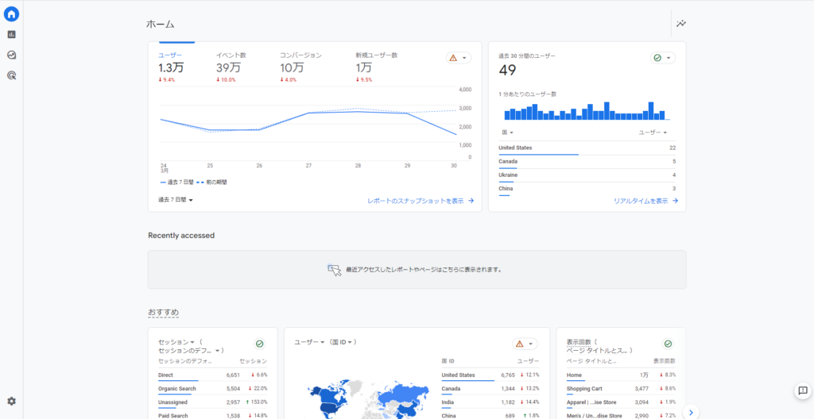Open the green check dropdown on realtime card

[662, 58]
